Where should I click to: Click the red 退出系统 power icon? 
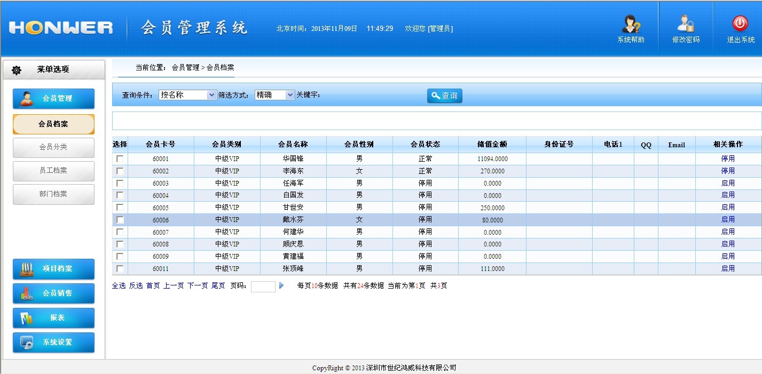(x=740, y=23)
